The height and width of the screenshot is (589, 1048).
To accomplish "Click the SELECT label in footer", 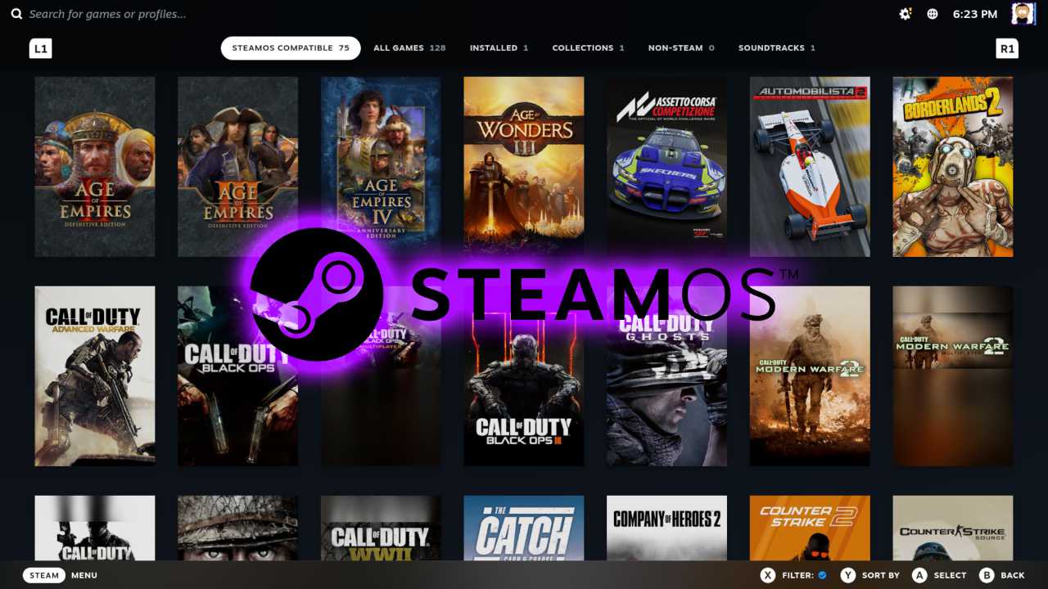I will tap(951, 575).
